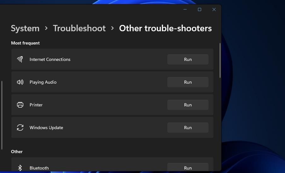Image resolution: width=285 pixels, height=173 pixels.
Task: Click the left navigation pane scrollbar
Action: point(2,115)
